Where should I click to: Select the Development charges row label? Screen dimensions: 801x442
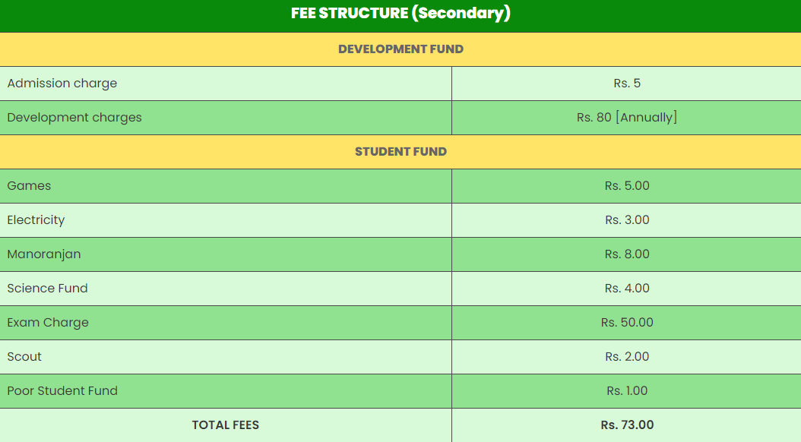[74, 118]
